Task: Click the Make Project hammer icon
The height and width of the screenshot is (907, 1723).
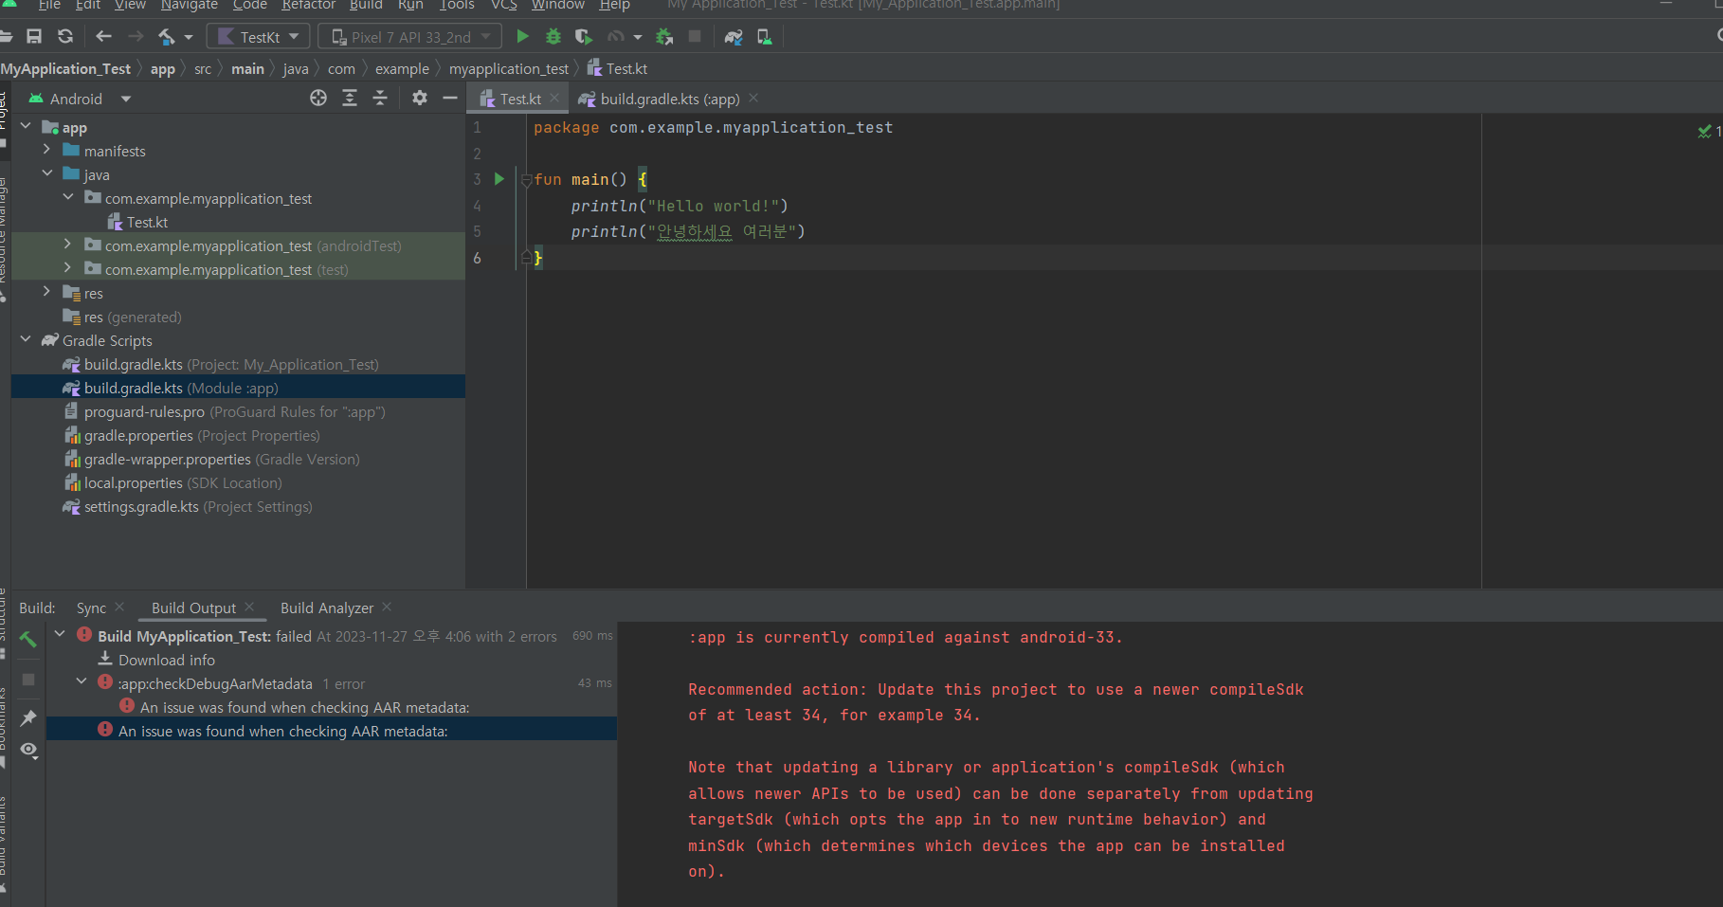Action: 167,37
